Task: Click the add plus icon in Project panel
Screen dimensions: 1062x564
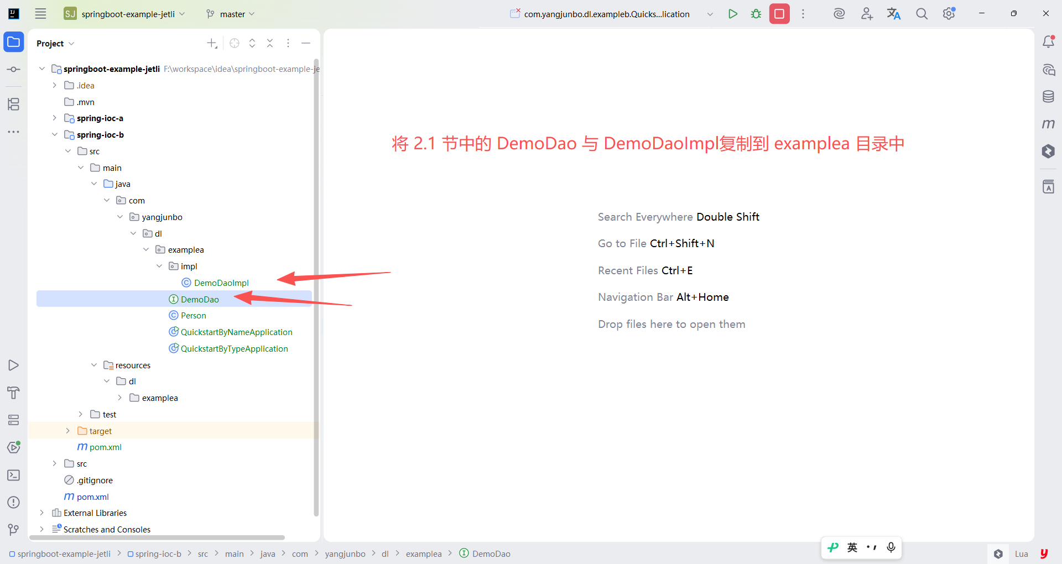Action: pyautogui.click(x=212, y=43)
